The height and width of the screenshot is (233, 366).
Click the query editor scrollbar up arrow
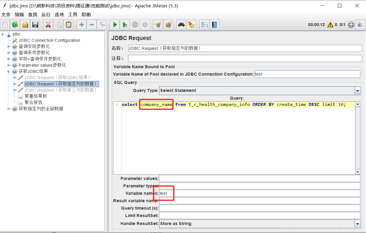click(358, 104)
